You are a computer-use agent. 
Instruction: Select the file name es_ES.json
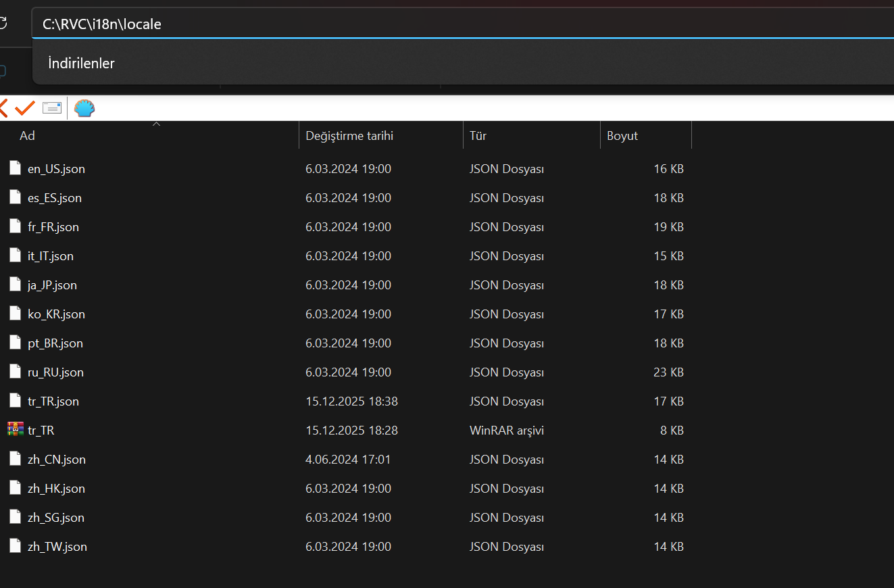coord(55,198)
